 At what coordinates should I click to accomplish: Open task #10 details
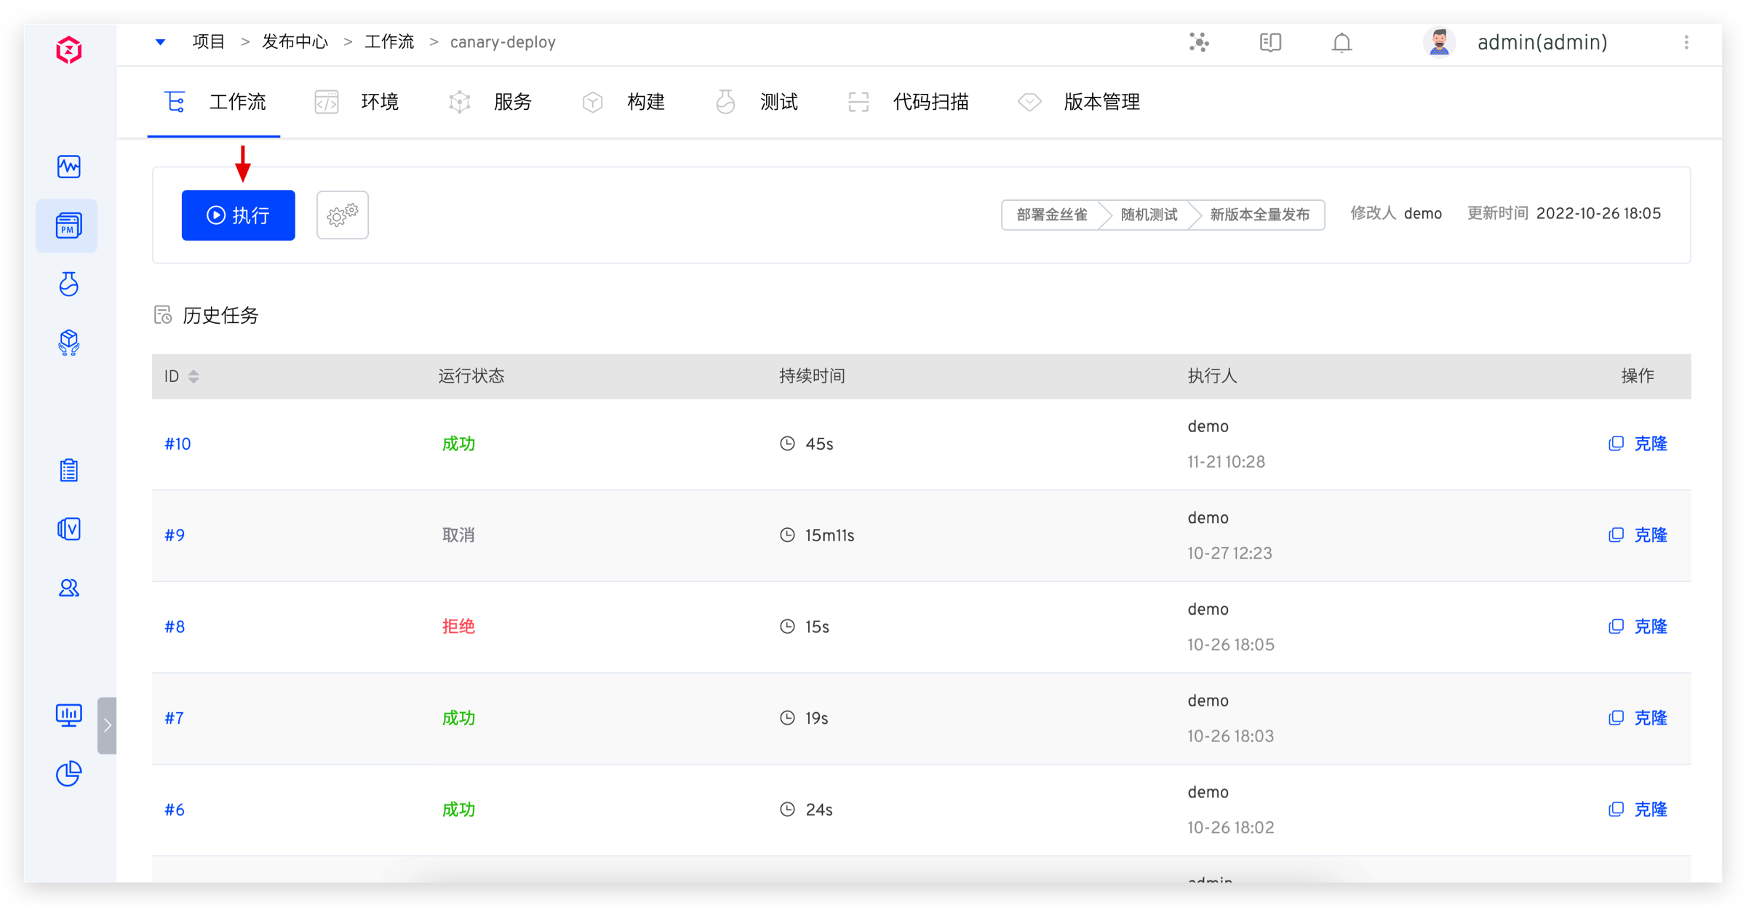(x=178, y=444)
